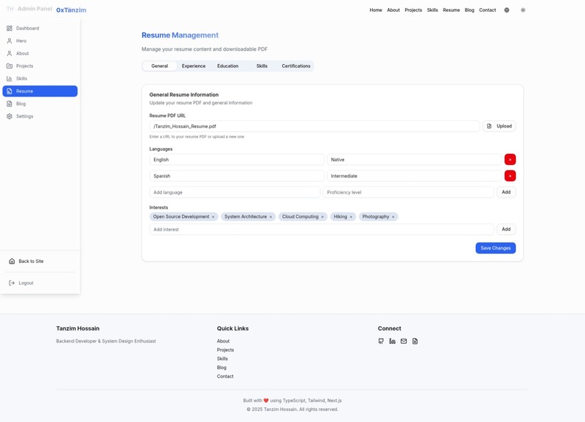
Task: Open the LinkedIn icon under Connect
Action: click(392, 341)
